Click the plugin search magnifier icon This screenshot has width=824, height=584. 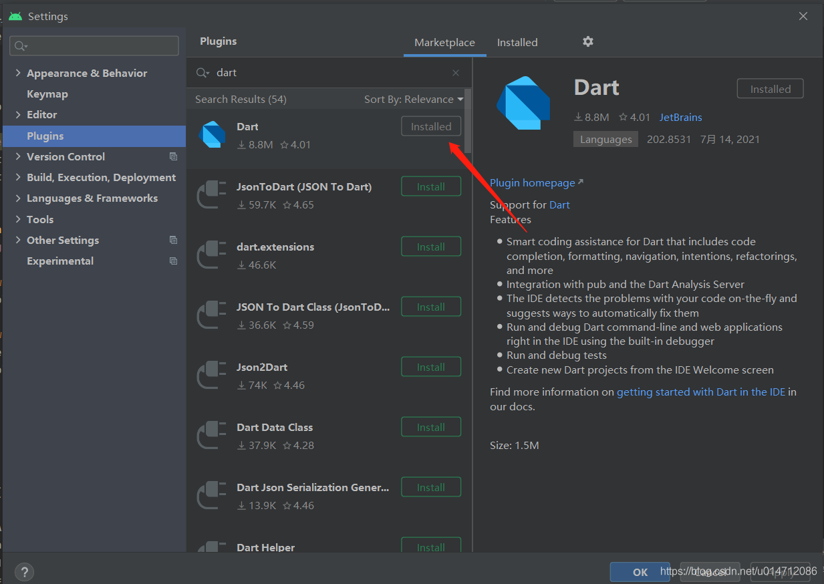[x=202, y=73]
